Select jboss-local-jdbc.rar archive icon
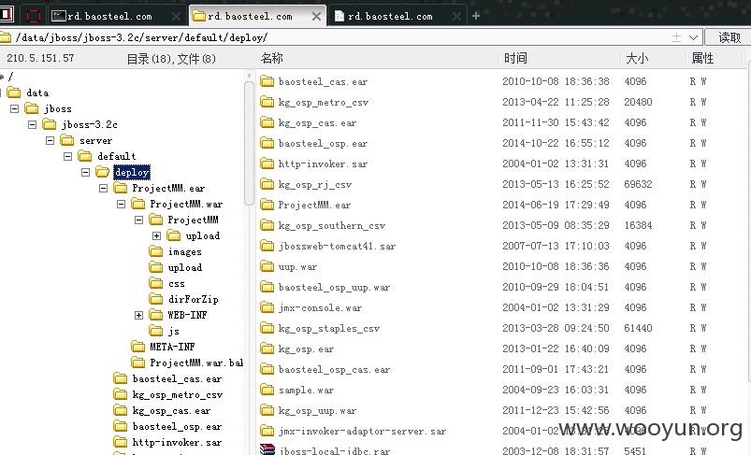751x455 pixels. point(267,449)
